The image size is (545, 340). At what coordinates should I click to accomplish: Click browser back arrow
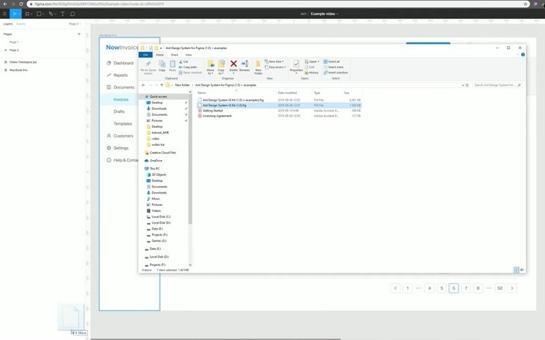5,4
